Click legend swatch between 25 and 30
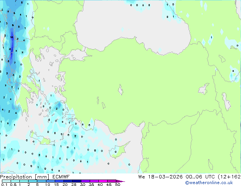241x186 pixels. pyautogui.click(x=77, y=181)
